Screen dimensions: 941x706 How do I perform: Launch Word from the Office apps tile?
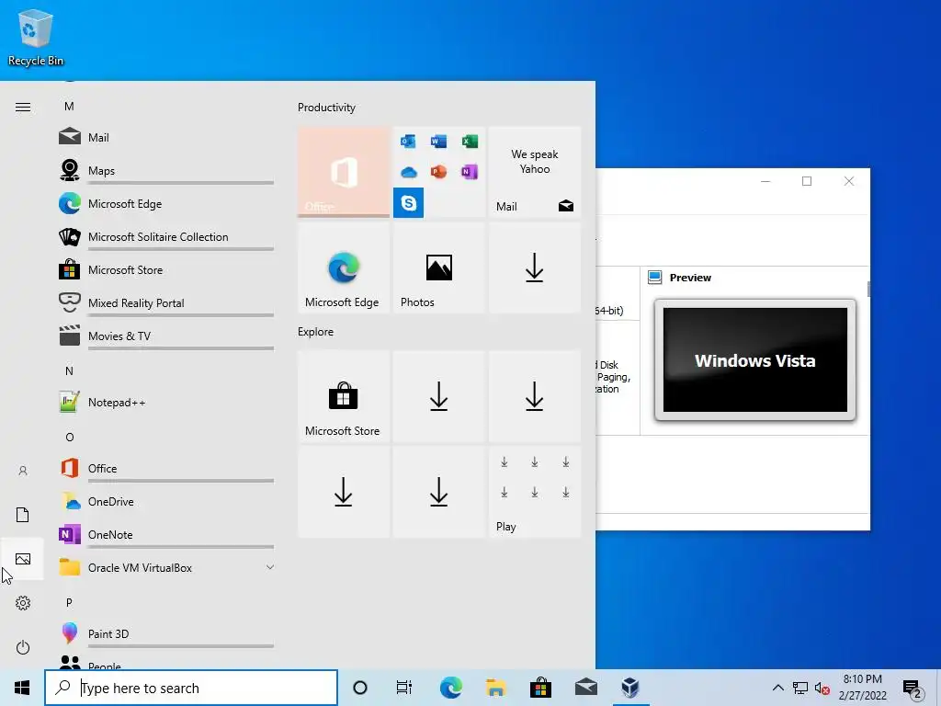[438, 141]
